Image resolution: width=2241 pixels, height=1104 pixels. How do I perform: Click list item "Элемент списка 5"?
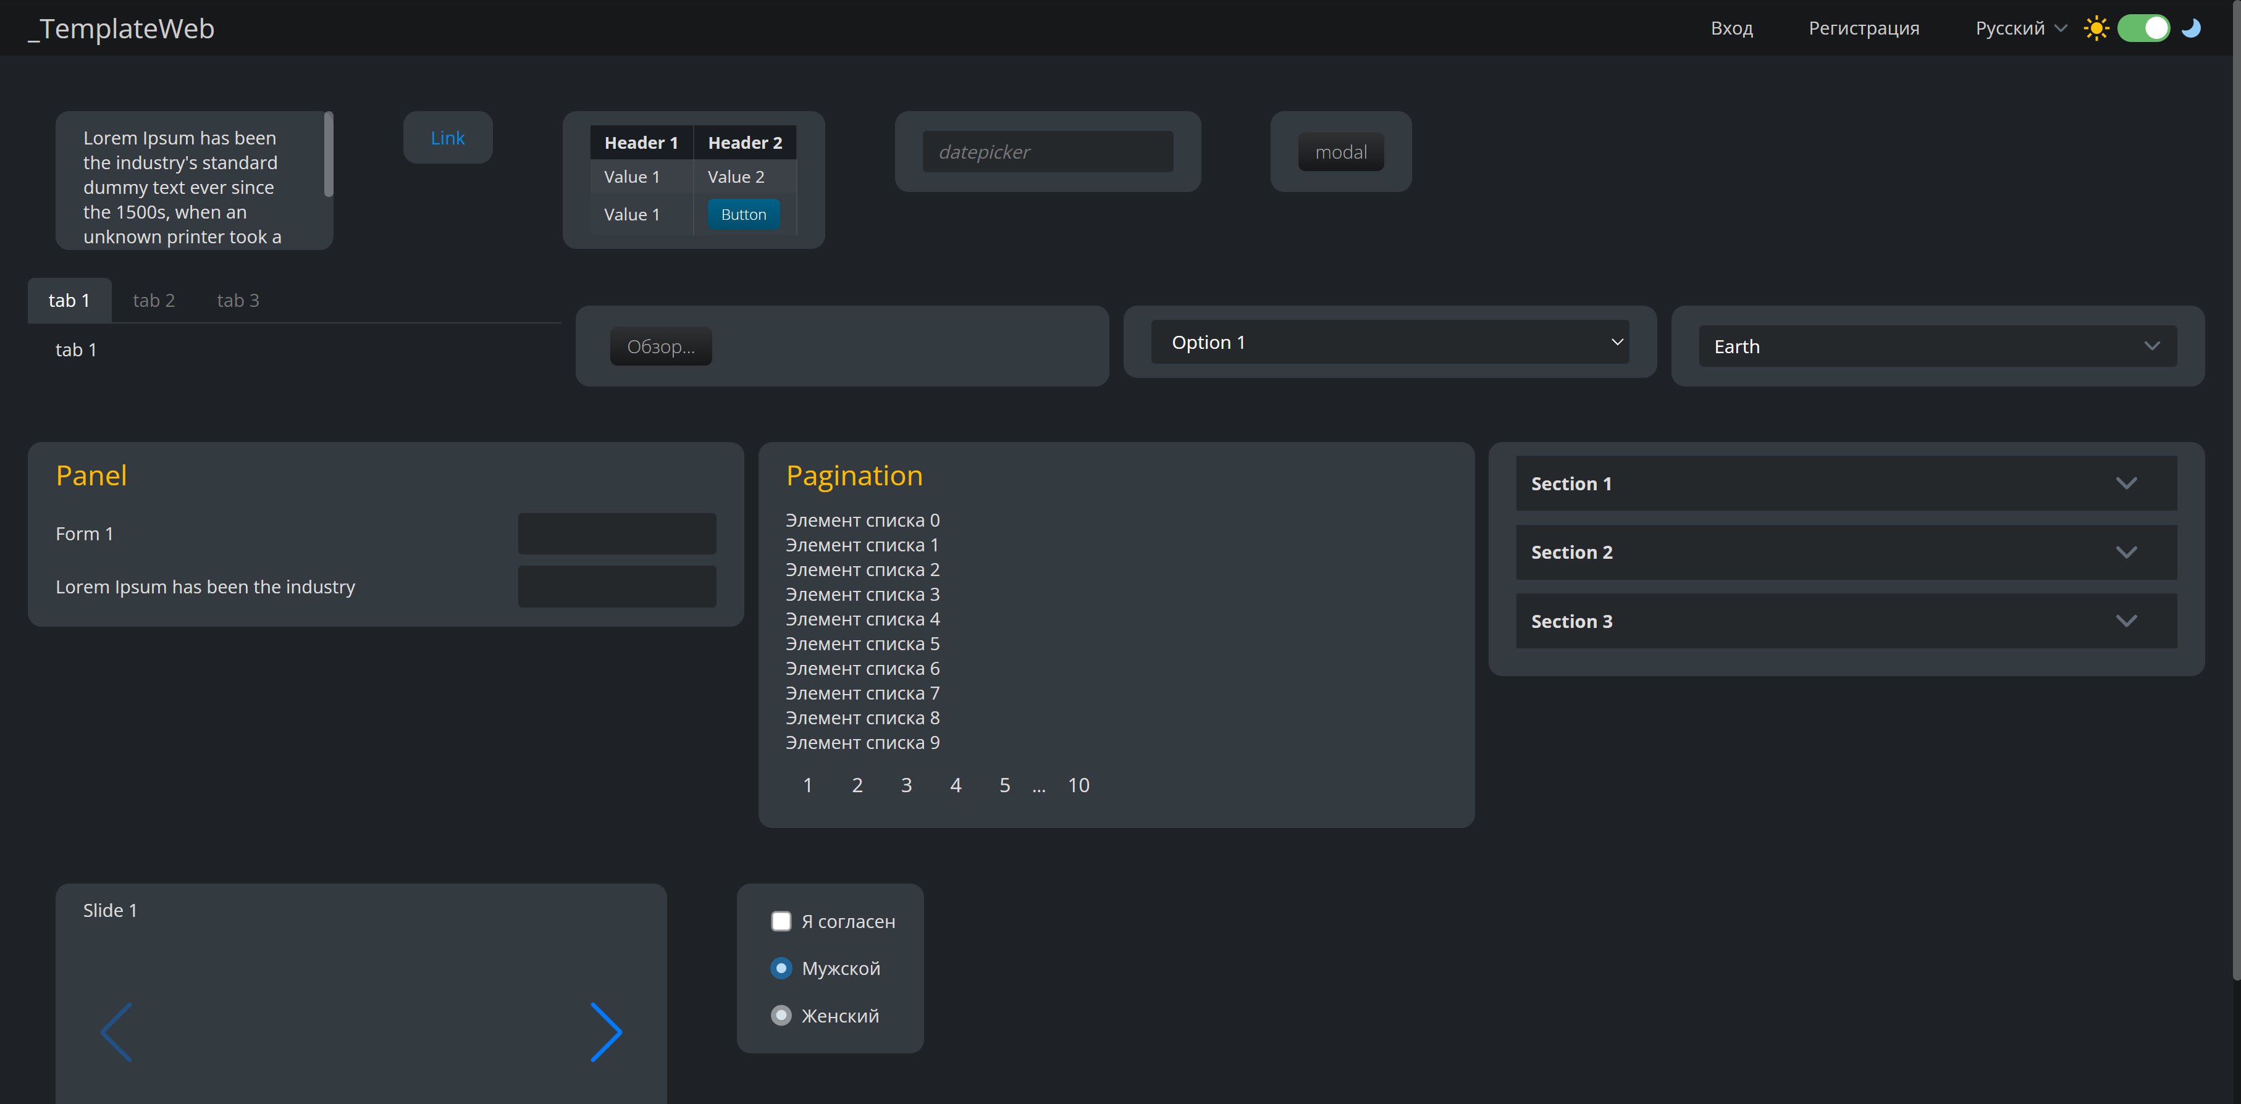point(862,643)
